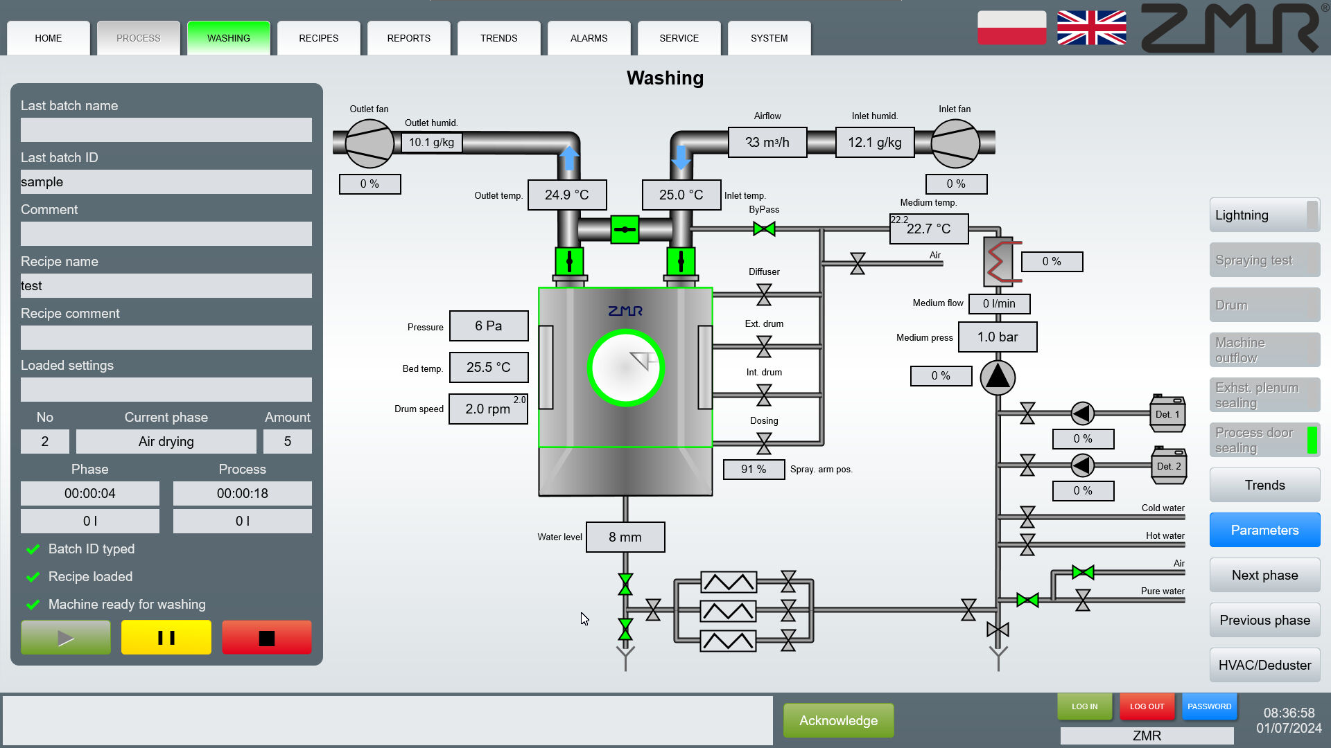Click the green ByPass valve
The width and height of the screenshot is (1331, 748).
(x=764, y=229)
